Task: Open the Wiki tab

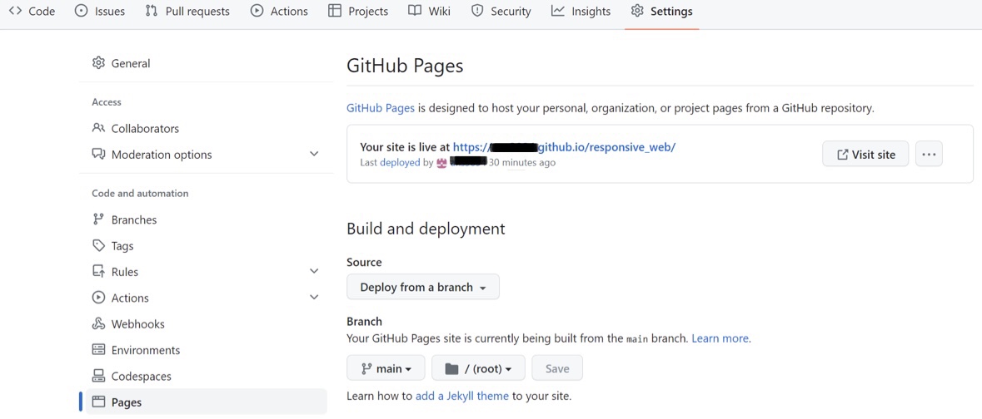Action: click(x=429, y=12)
